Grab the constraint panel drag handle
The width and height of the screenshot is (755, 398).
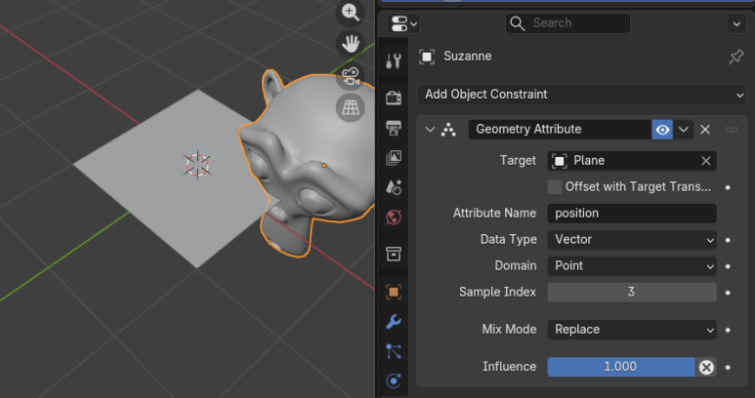(732, 130)
